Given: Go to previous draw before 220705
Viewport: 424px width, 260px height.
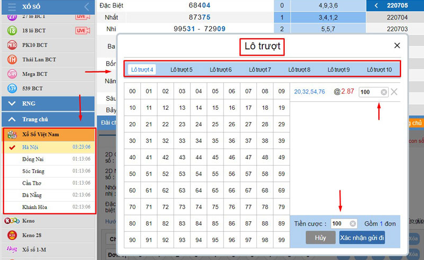Looking at the screenshot, I should 376,6.
